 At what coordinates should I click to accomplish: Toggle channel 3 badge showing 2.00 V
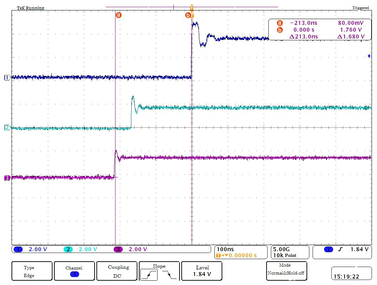(118, 249)
